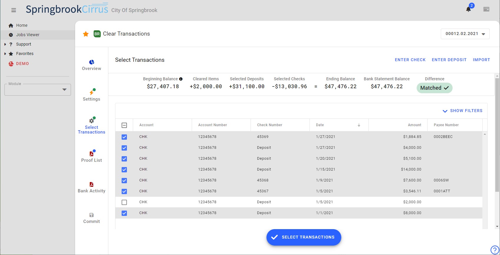The height and width of the screenshot is (255, 500).
Task: Sort by the Date column header
Action: pos(320,125)
